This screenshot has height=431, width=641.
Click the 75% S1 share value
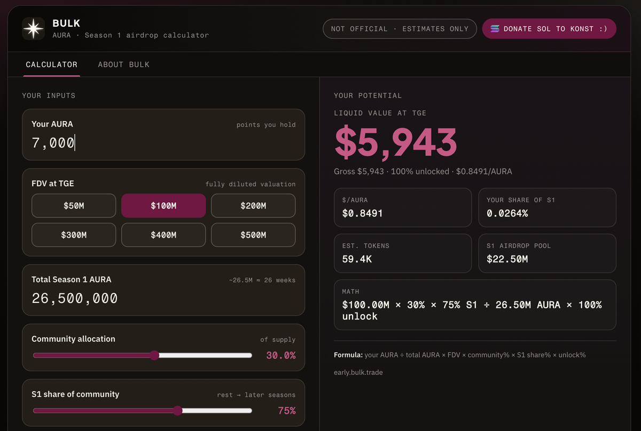(x=287, y=411)
